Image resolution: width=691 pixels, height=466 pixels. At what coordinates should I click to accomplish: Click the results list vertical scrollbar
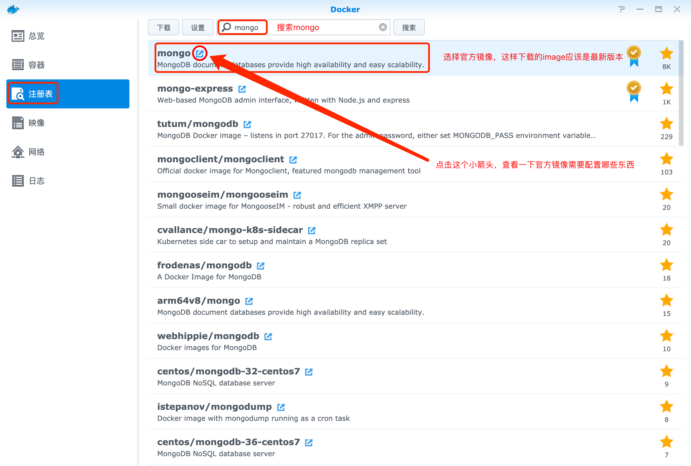tap(681, 93)
